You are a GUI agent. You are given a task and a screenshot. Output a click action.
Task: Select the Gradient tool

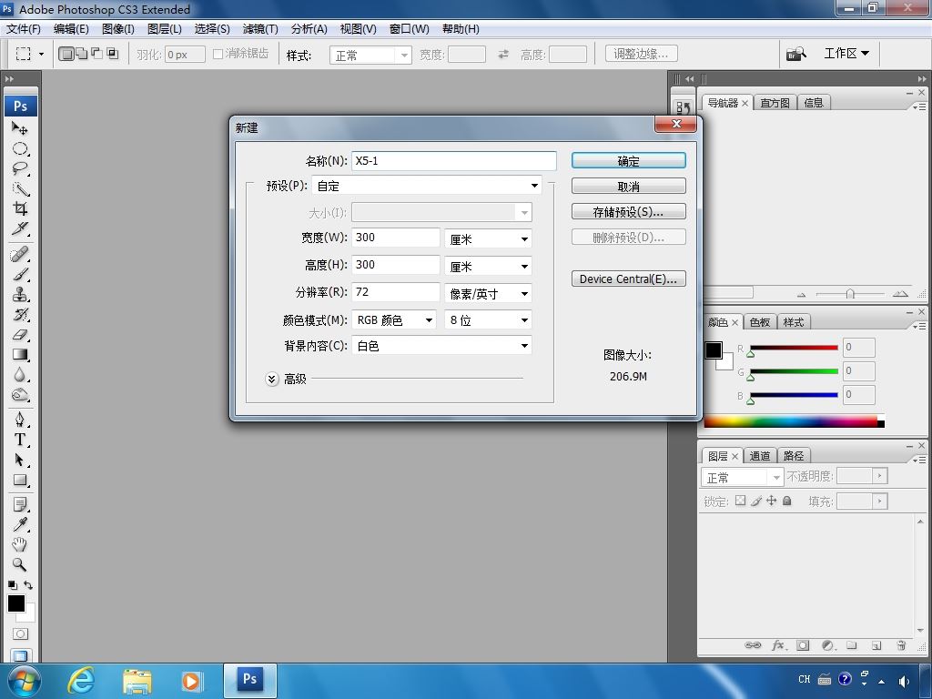point(20,355)
